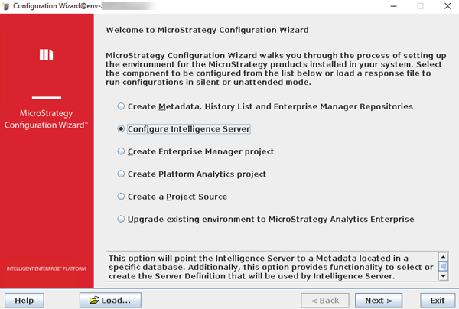459x309 pixels.
Task: Open the Help button
Action: coord(24,301)
